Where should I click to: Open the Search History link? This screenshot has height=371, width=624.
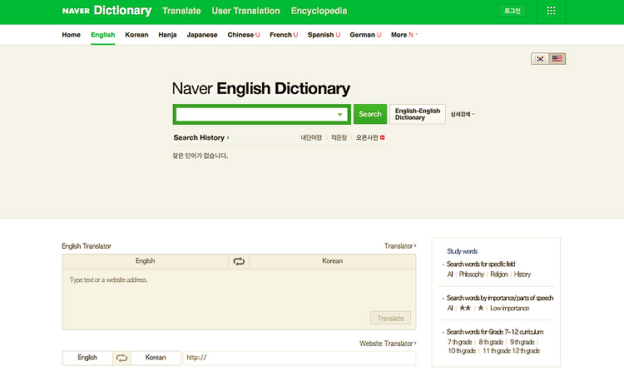(x=201, y=138)
